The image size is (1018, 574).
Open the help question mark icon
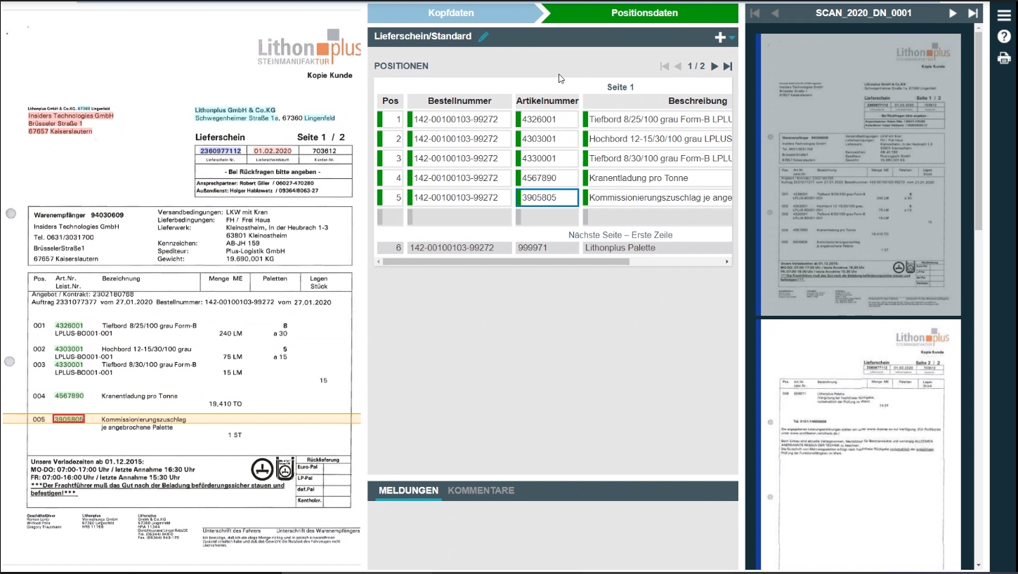coord(1004,36)
